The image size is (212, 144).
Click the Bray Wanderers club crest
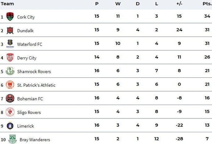(x=12, y=139)
